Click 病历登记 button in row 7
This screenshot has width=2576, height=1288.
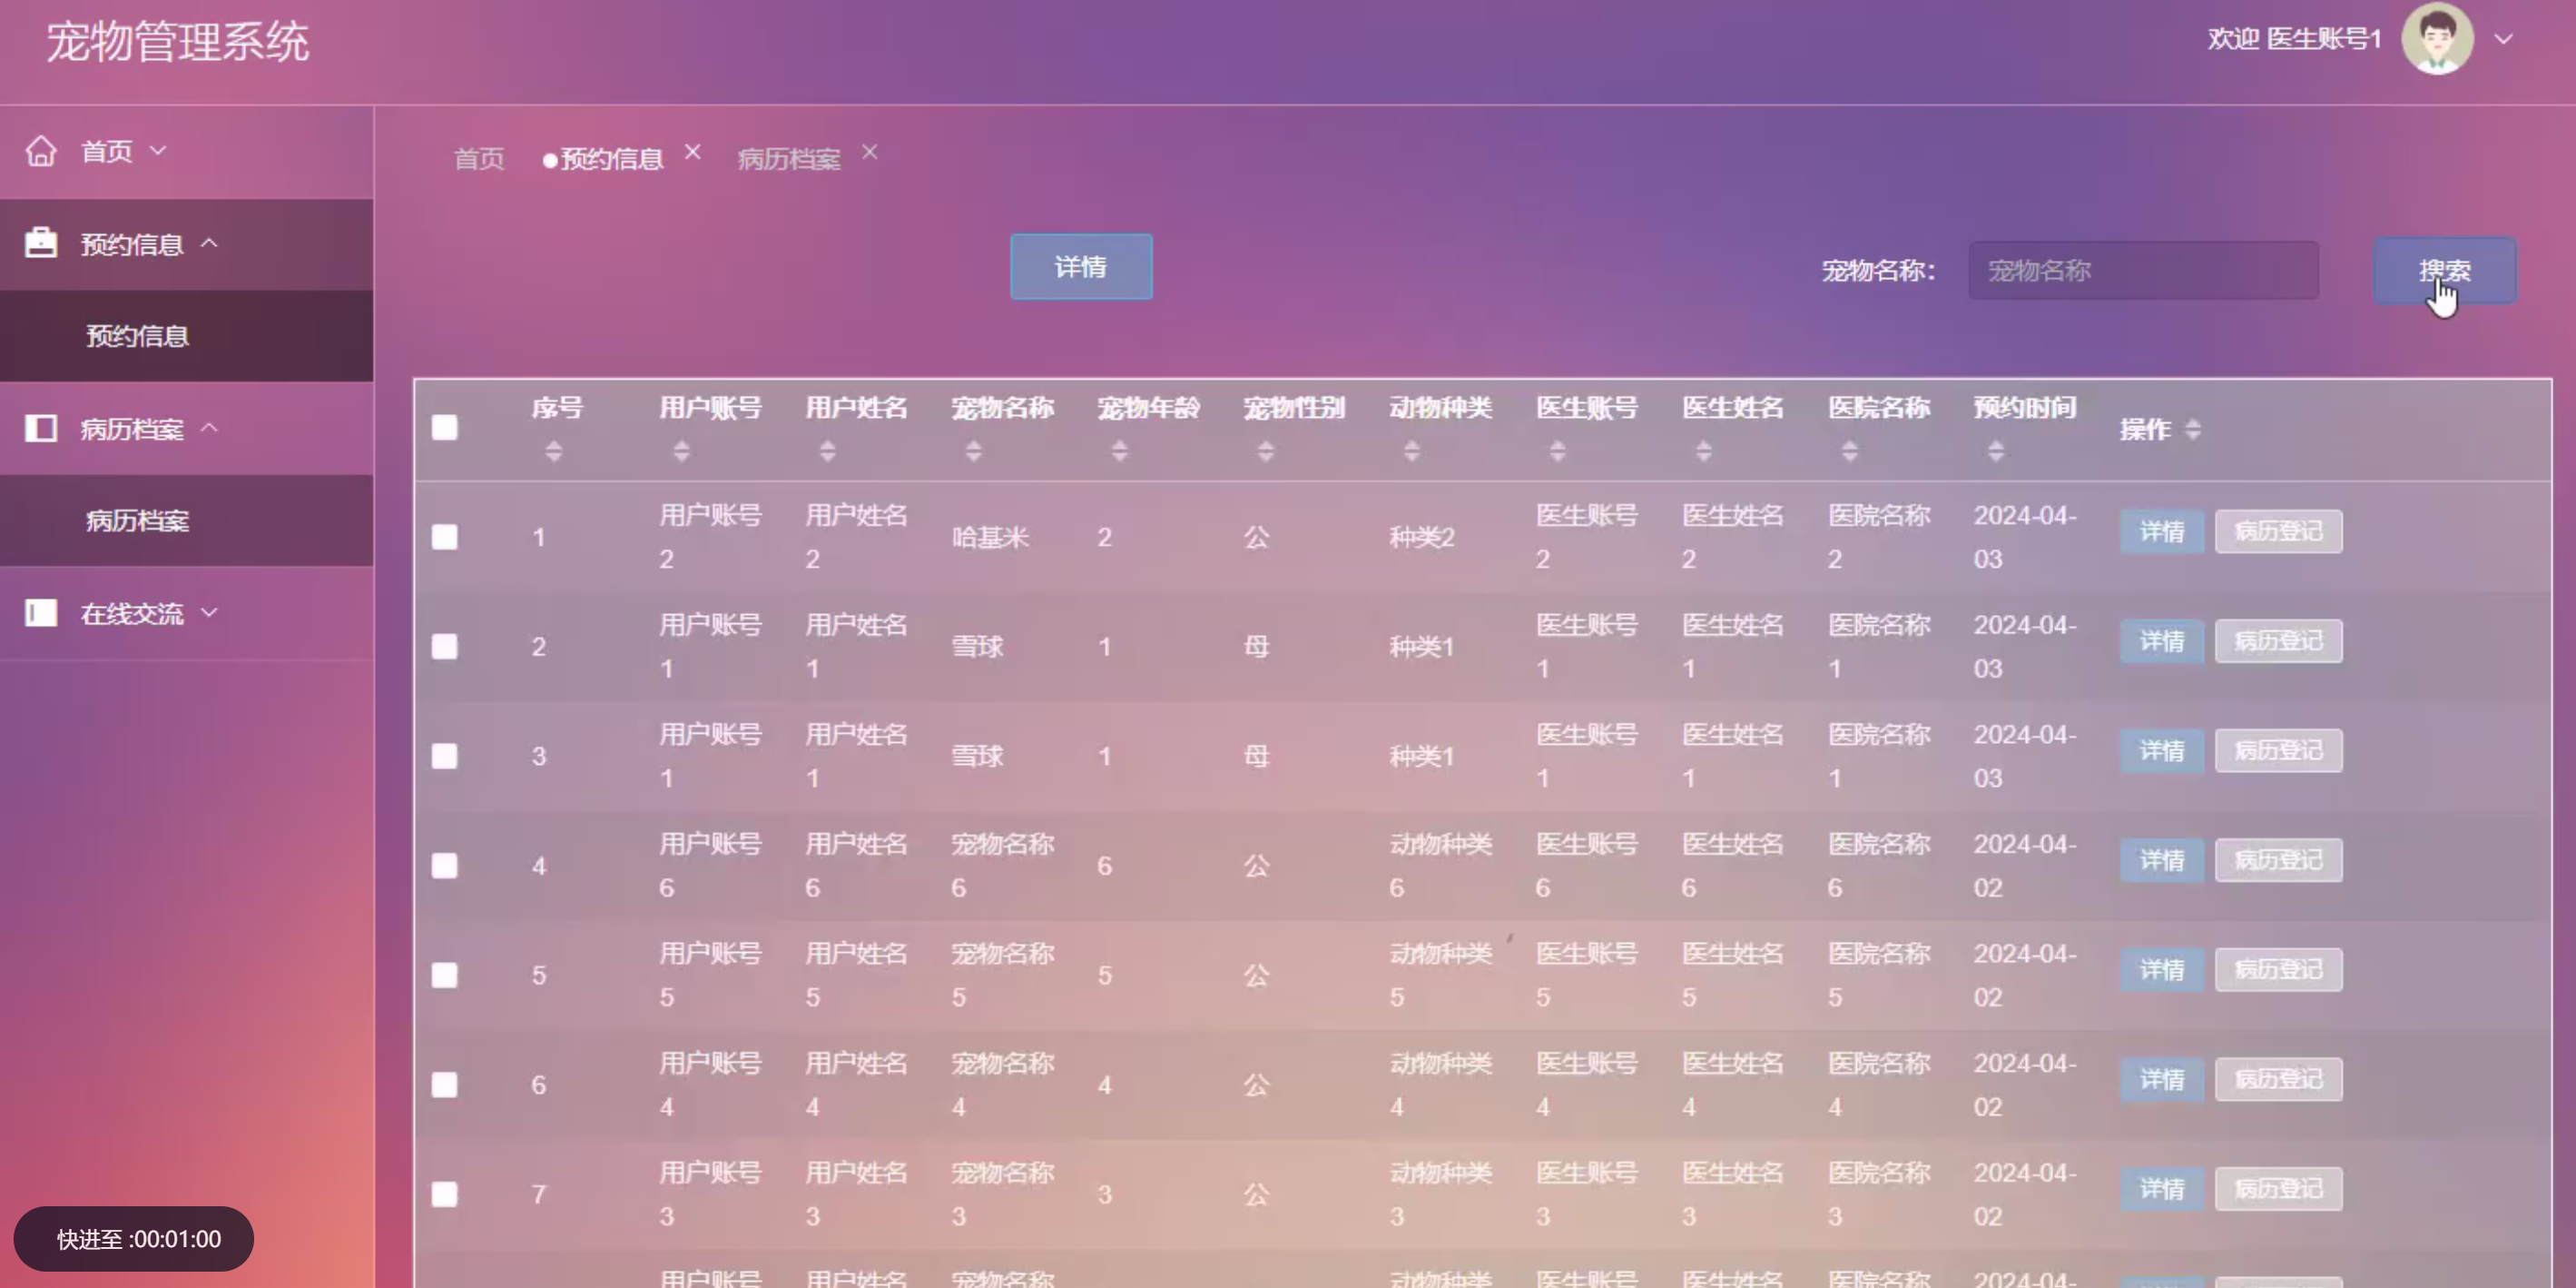2278,1189
